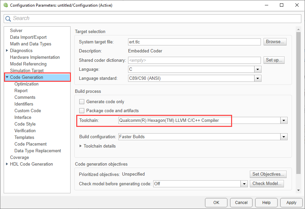This screenshot has height=209, width=305.
Task: Open the Language standard dropdown
Action: [258, 78]
